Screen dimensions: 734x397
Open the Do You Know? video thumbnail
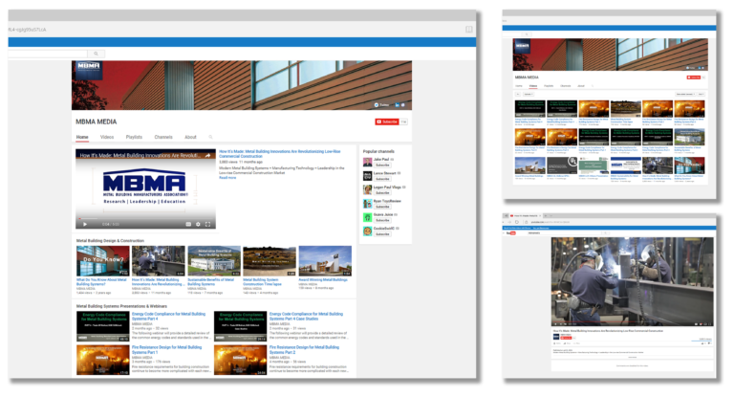103,260
